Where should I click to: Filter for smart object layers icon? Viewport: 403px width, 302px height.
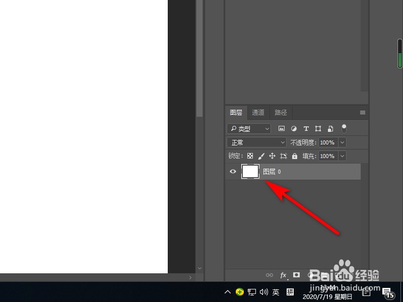point(330,129)
